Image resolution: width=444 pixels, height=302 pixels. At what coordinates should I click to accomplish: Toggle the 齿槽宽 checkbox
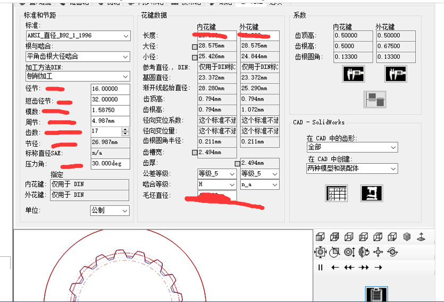[x=195, y=153]
